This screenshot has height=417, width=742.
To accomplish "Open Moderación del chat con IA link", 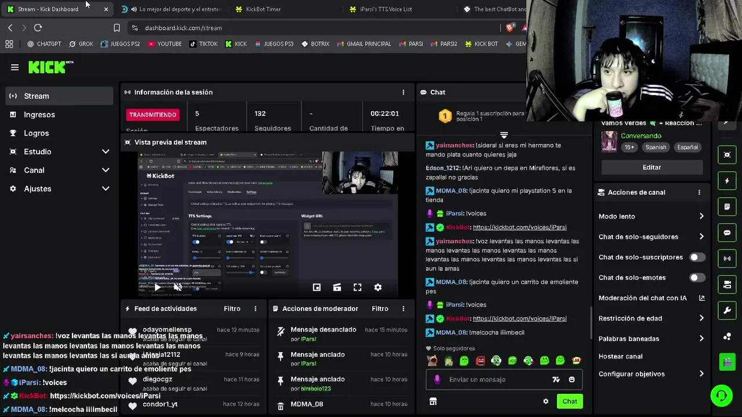I will (x=652, y=298).
